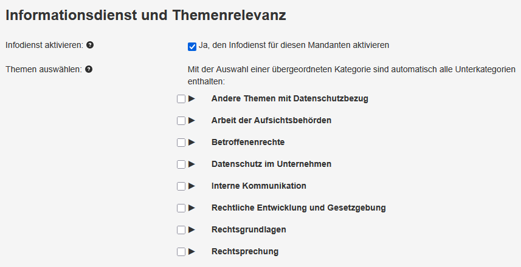Expand the Interne Kommunikation arrow

click(191, 186)
